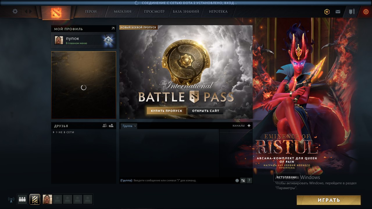Click the КУПИТЬ ПРОПУСК button
The image size is (372, 209).
coord(167,111)
